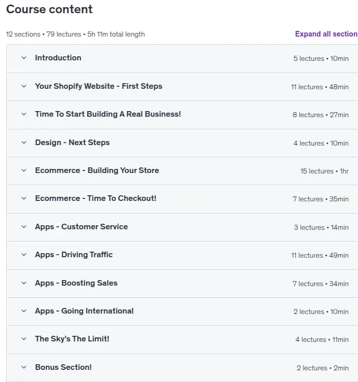
Task: Expand chevron for Apps - Driving Traffic
Action: (x=24, y=255)
